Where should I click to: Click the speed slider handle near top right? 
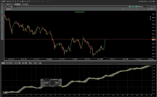click(148, 9)
